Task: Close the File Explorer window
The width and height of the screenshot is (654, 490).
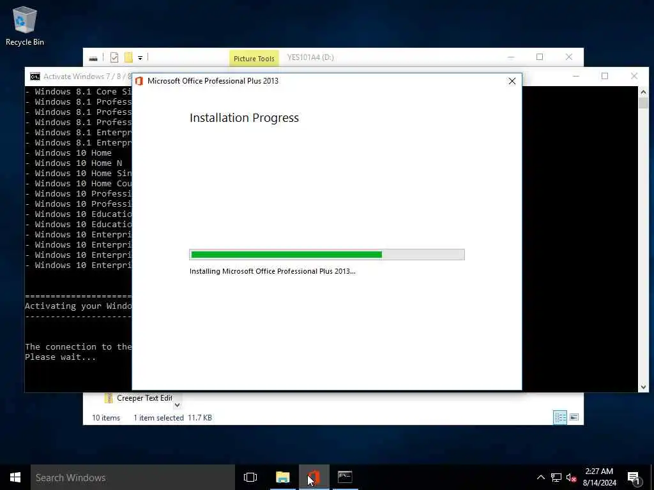Action: 569,57
